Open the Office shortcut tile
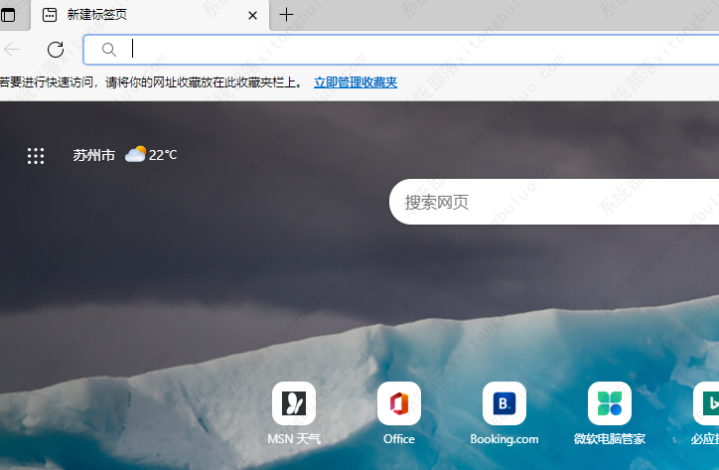This screenshot has height=470, width=719. 399,403
